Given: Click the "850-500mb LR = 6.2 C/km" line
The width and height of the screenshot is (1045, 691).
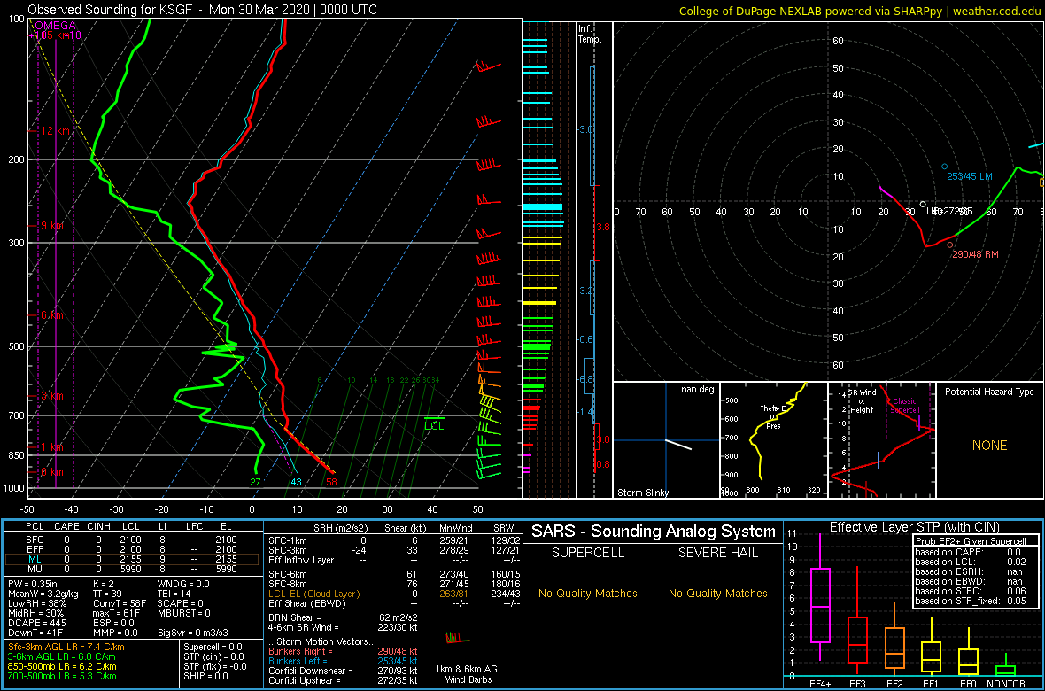Looking at the screenshot, I should 62,666.
